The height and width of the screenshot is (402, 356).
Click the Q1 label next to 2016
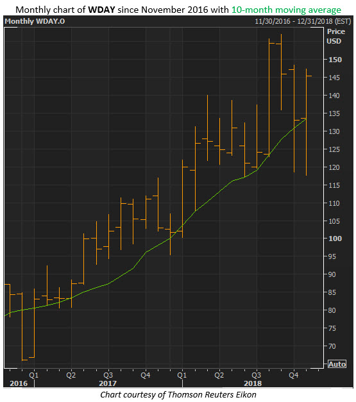point(34,375)
